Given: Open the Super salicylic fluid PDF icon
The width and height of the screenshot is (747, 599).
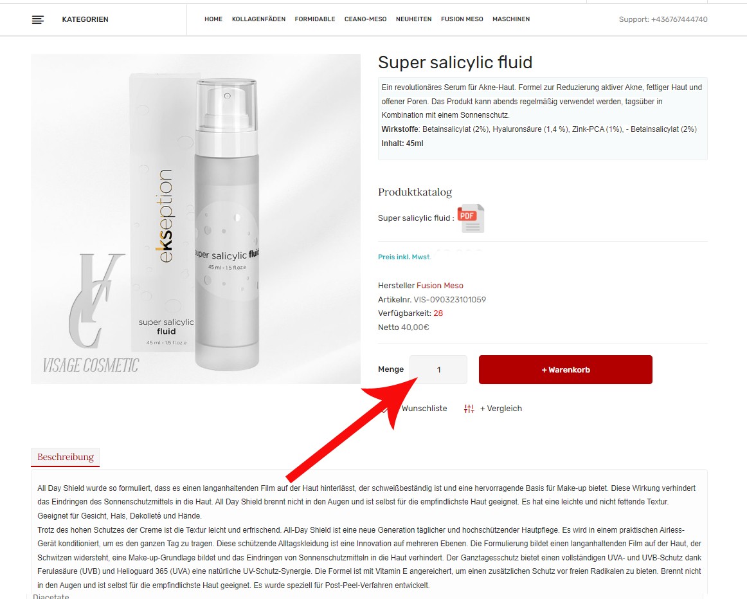Looking at the screenshot, I should (471, 218).
